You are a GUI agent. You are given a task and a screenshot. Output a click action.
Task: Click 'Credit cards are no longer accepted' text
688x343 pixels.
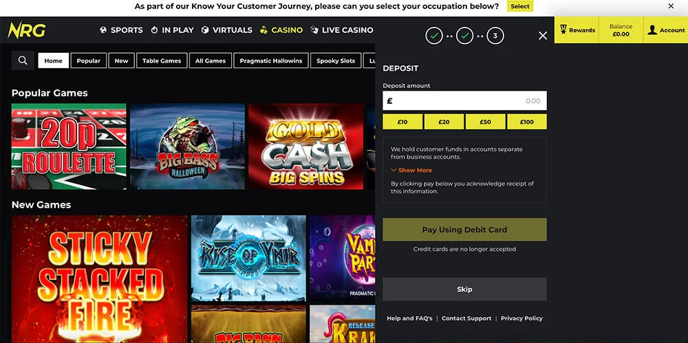(464, 249)
